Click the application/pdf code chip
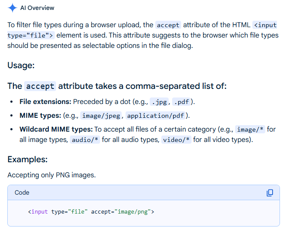This screenshot has height=233, width=286. [157, 116]
